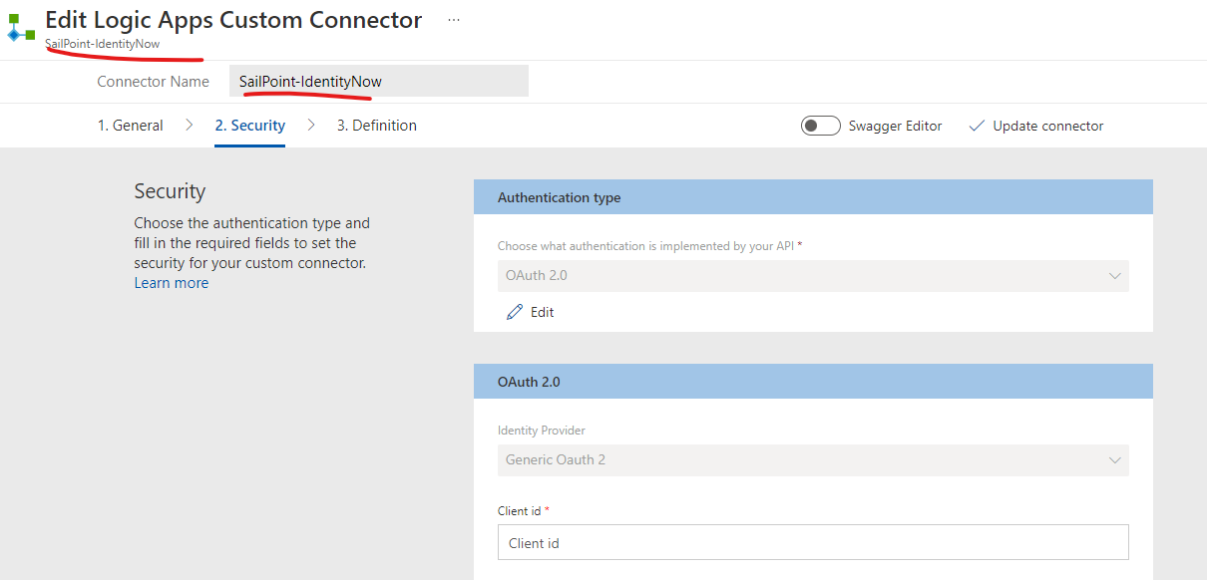Click the Update connector checkmark icon

(977, 126)
